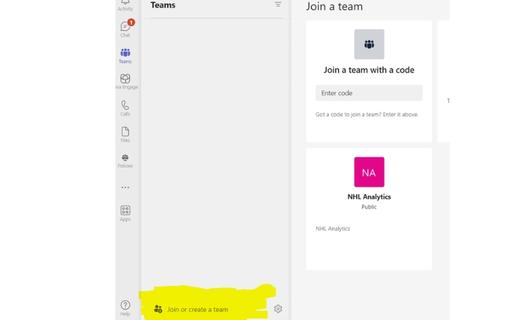Click the 'Teams' panel heading
The width and height of the screenshot is (522, 320).
click(x=162, y=5)
